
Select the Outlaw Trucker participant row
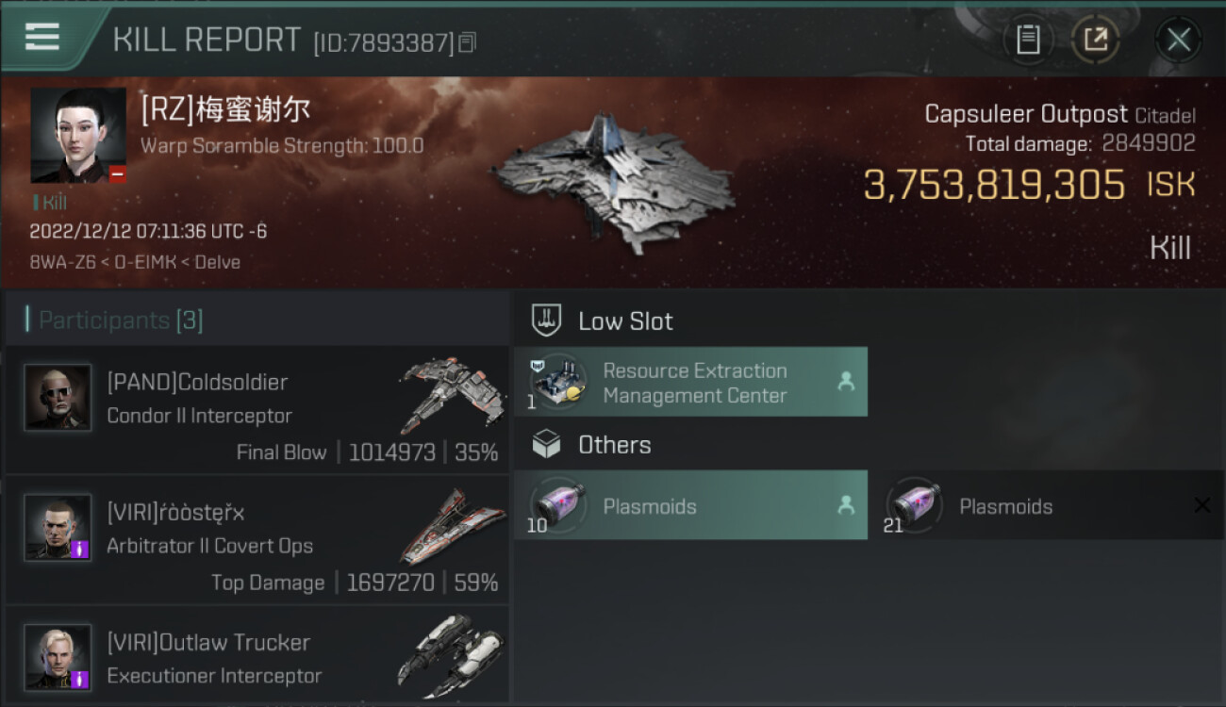257,656
